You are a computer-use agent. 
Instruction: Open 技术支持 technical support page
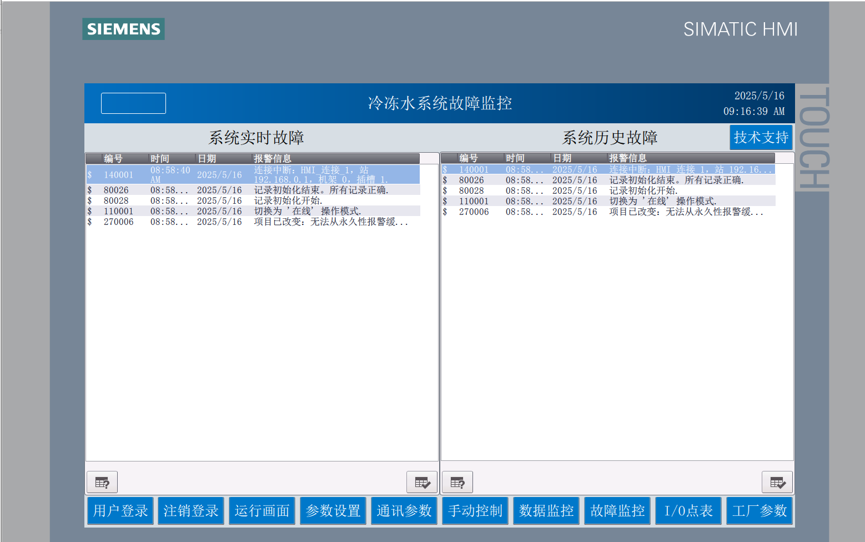761,137
